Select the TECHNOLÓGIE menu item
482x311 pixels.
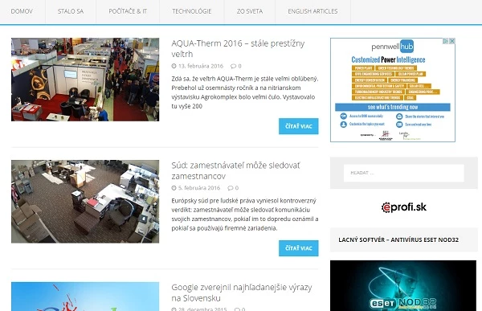192,11
